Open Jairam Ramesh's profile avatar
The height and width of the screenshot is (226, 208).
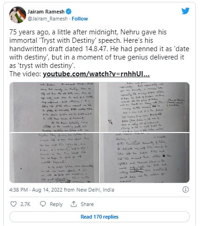tap(18, 15)
